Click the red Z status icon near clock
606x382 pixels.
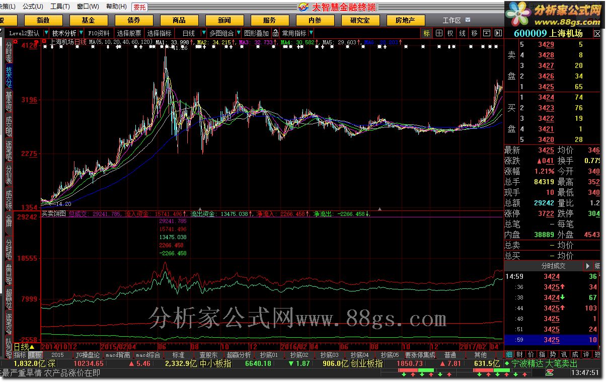[550, 373]
